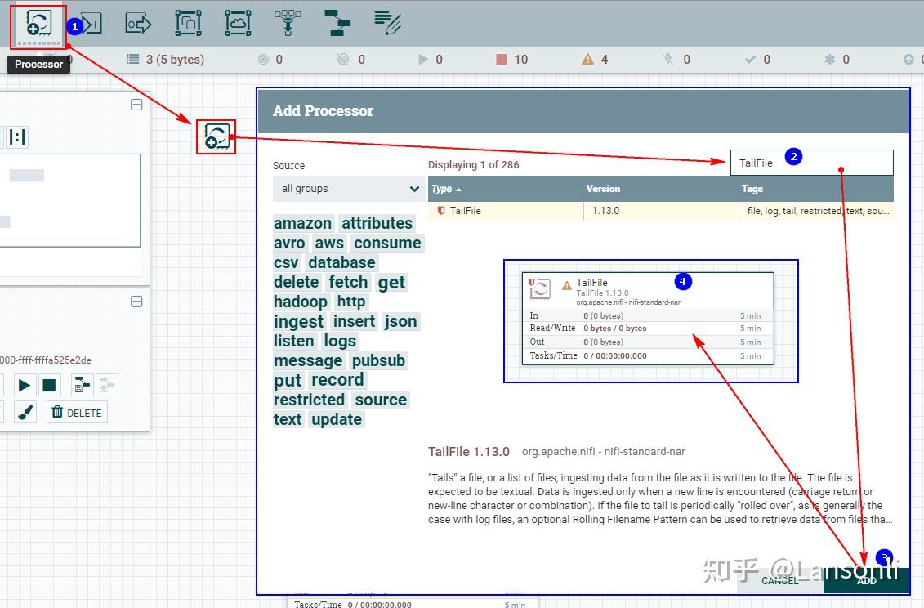Click the stopped components red square icon

[502, 59]
